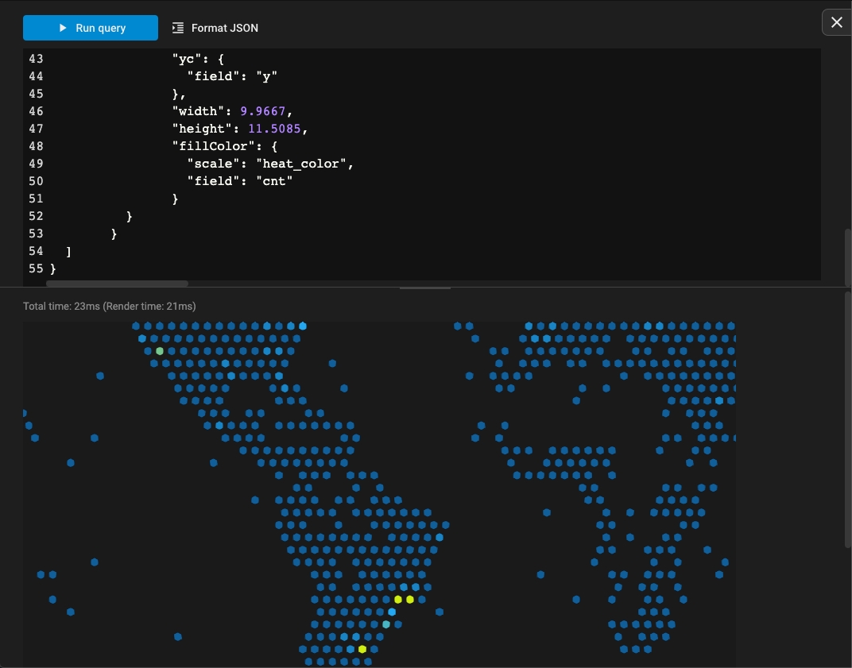The image size is (852, 668).
Task: Click line number 55 in the gutter
Action: tap(36, 268)
